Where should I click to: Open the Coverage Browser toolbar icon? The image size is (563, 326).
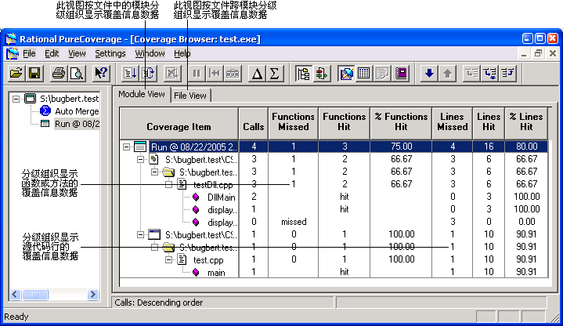tap(346, 74)
